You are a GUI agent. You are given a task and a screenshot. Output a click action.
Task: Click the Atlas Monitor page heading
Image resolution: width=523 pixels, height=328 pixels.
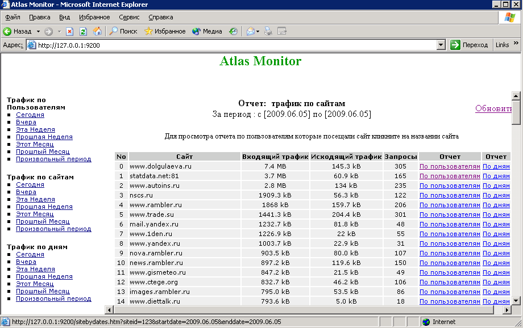pyautogui.click(x=260, y=61)
